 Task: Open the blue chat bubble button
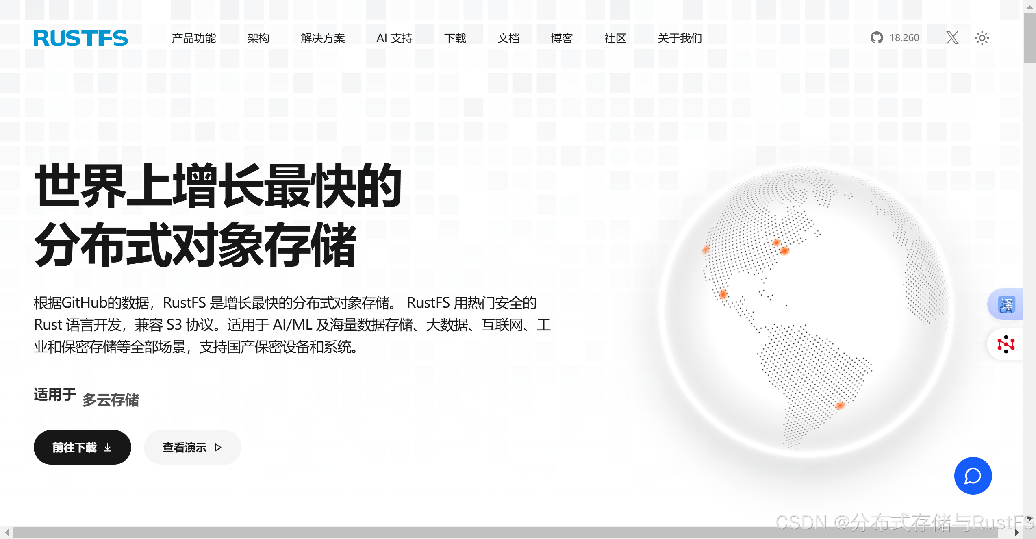point(973,476)
